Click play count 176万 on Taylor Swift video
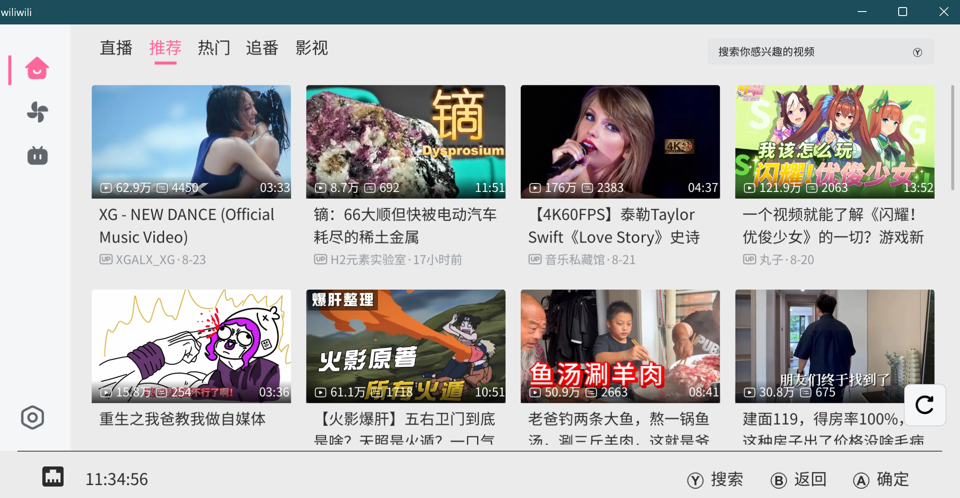Screen dimensions: 960x498 click(x=560, y=188)
